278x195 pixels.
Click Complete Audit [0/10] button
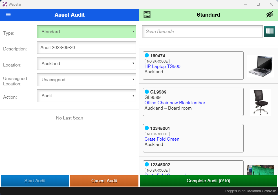point(208,181)
